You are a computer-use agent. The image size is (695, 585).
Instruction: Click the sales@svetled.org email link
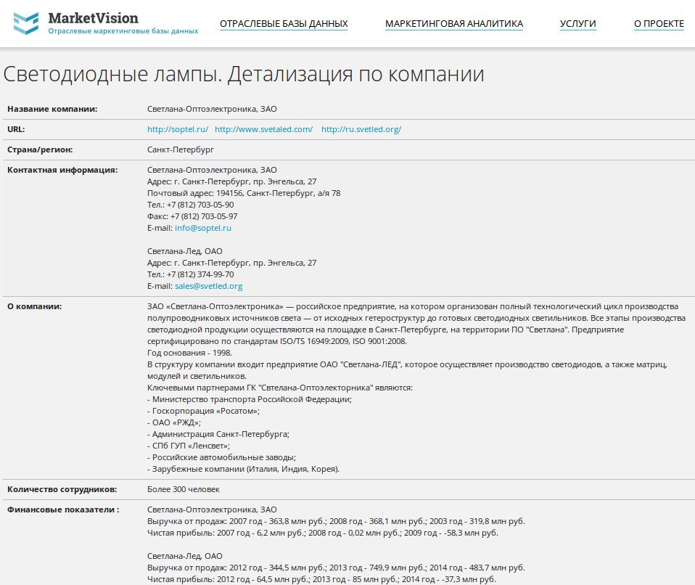(x=209, y=286)
